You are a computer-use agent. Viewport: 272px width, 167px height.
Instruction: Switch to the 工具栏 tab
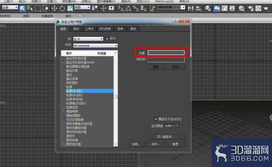pyautogui.click(x=89, y=29)
